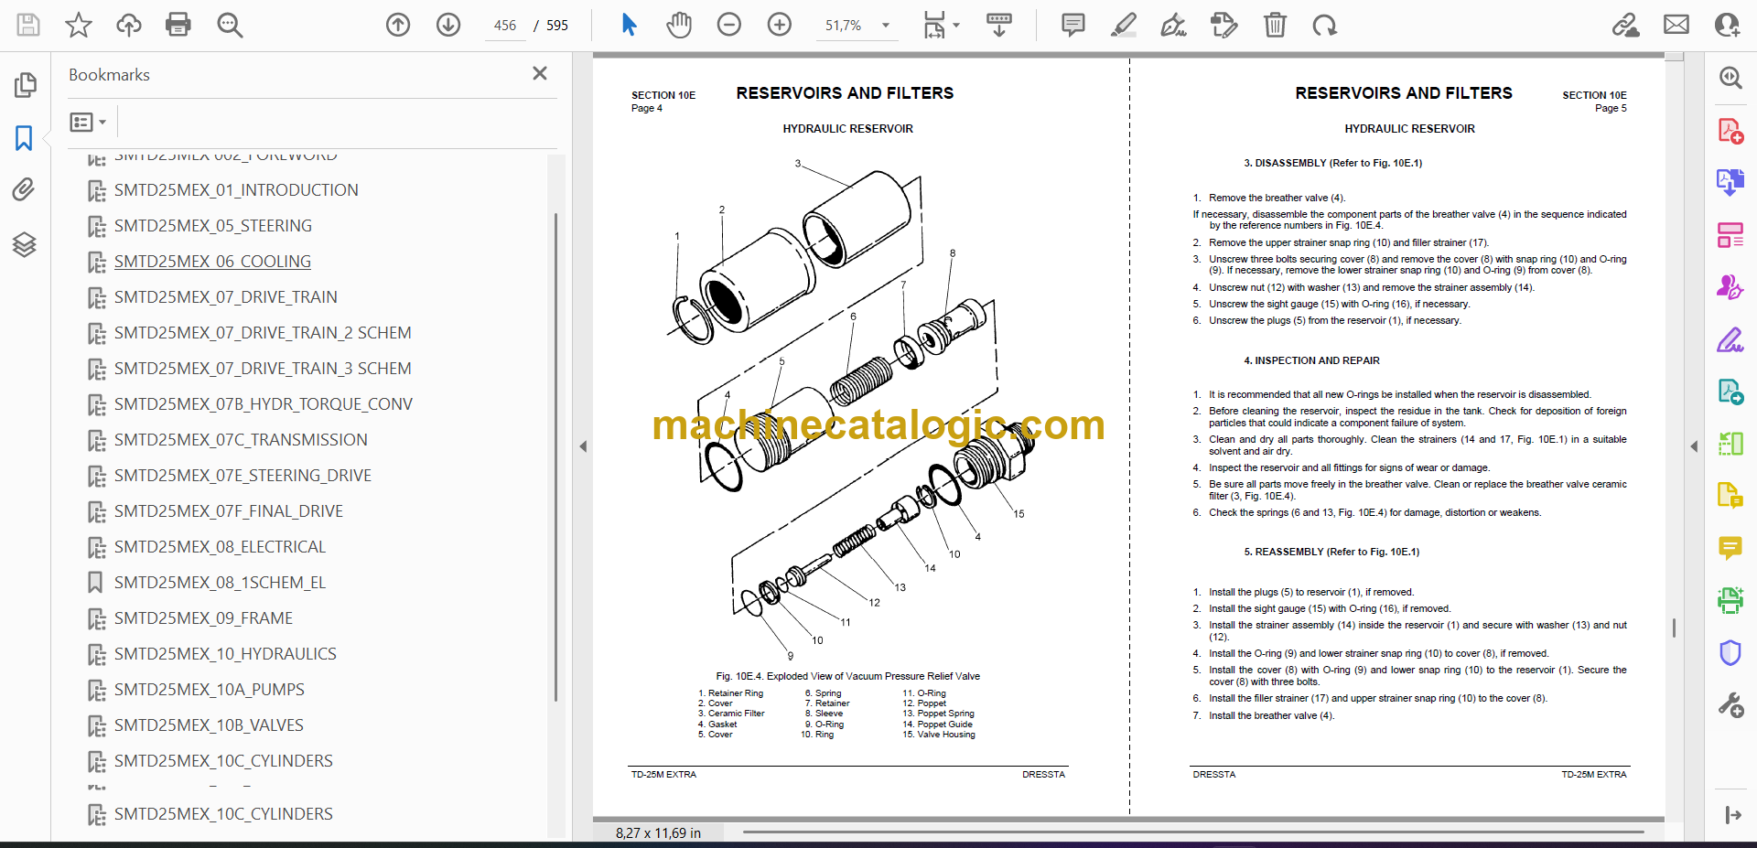Select bookmark SMTD25MEX_07F_FINAL_DRIVE

[229, 511]
